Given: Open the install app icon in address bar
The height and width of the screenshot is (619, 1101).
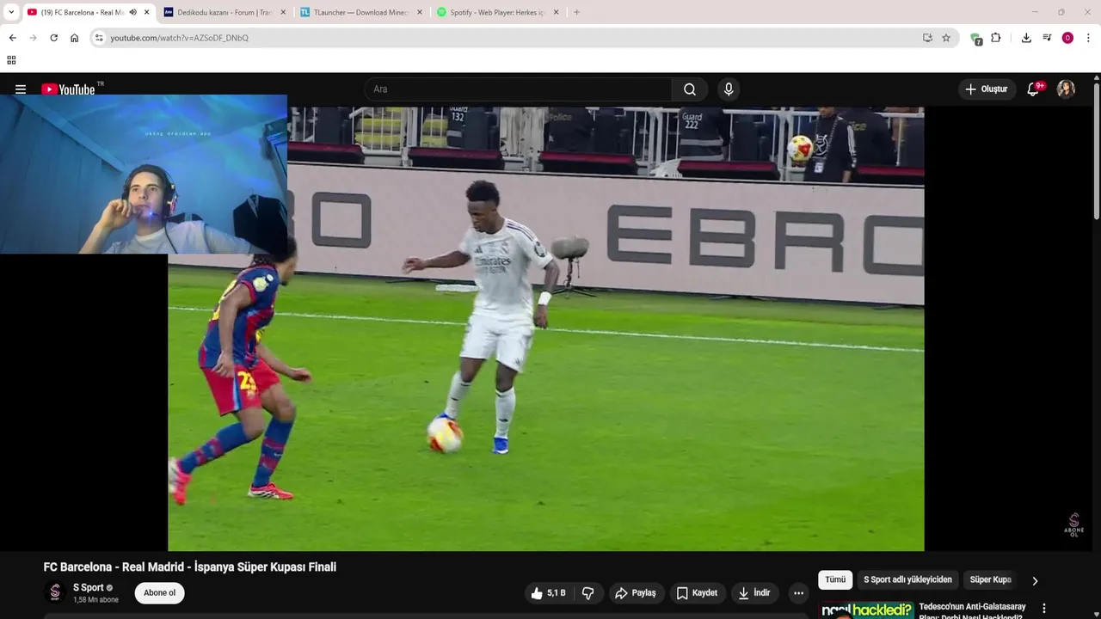Looking at the screenshot, I should point(927,38).
